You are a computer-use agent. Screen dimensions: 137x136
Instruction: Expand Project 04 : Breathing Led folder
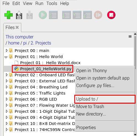[7, 87]
